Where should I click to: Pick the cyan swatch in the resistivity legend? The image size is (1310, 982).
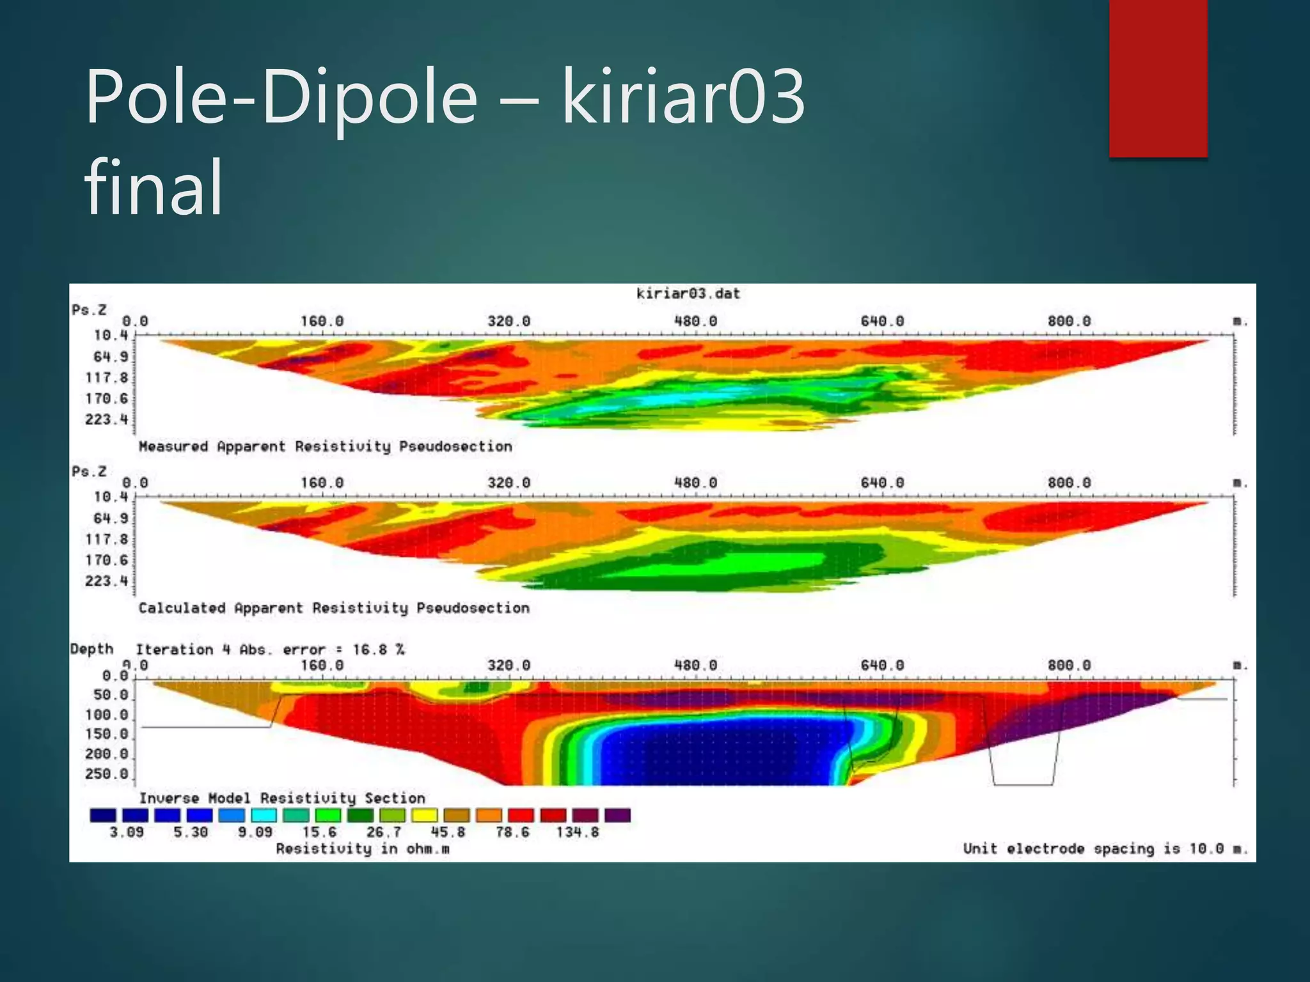tap(264, 815)
